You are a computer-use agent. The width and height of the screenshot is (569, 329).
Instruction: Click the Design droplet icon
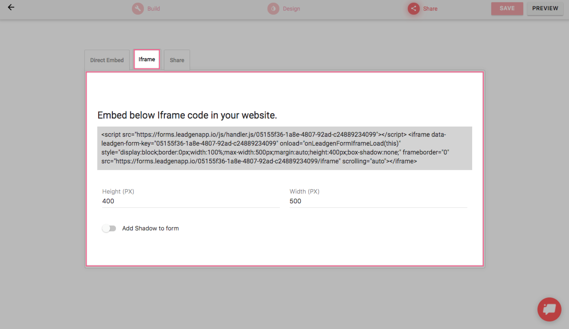(273, 8)
